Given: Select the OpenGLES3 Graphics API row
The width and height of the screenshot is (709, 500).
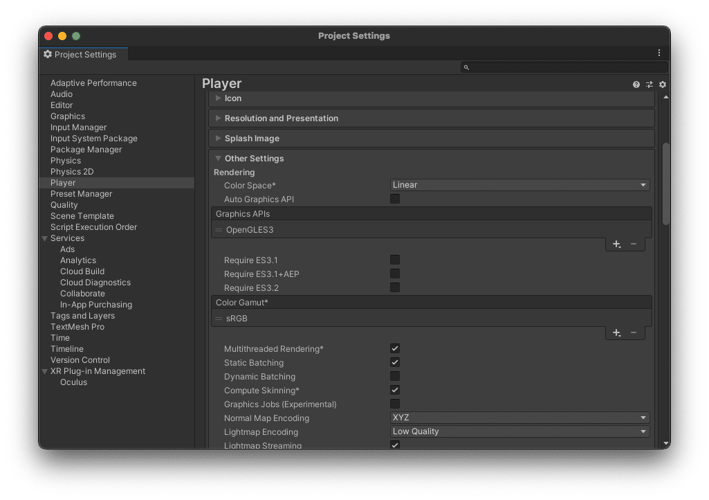Looking at the screenshot, I should 432,230.
